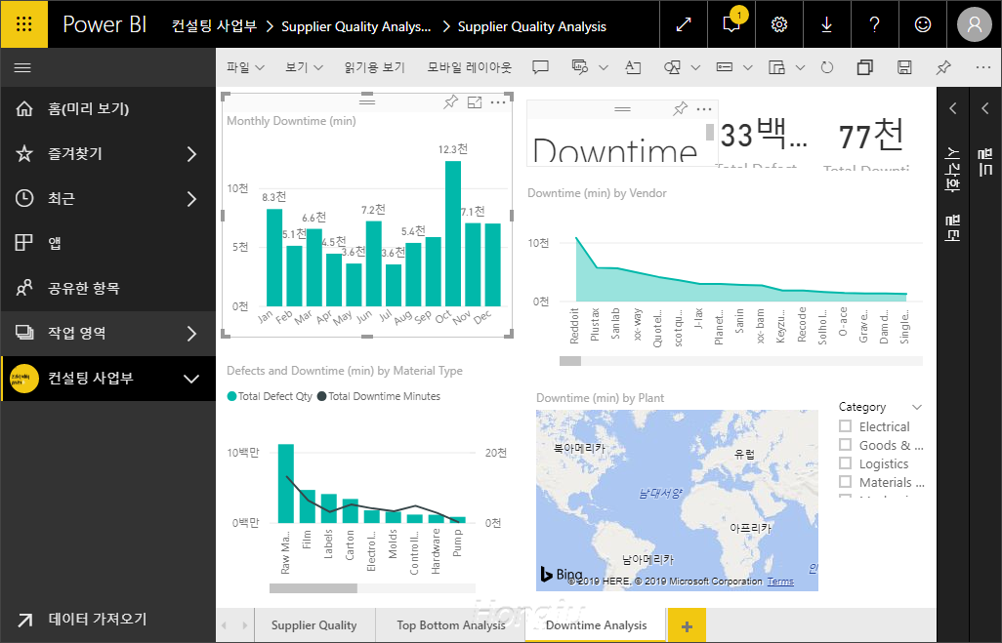Switch to Top Bottom Analysis page tab
Viewport: 1002px width, 643px height.
(x=450, y=625)
